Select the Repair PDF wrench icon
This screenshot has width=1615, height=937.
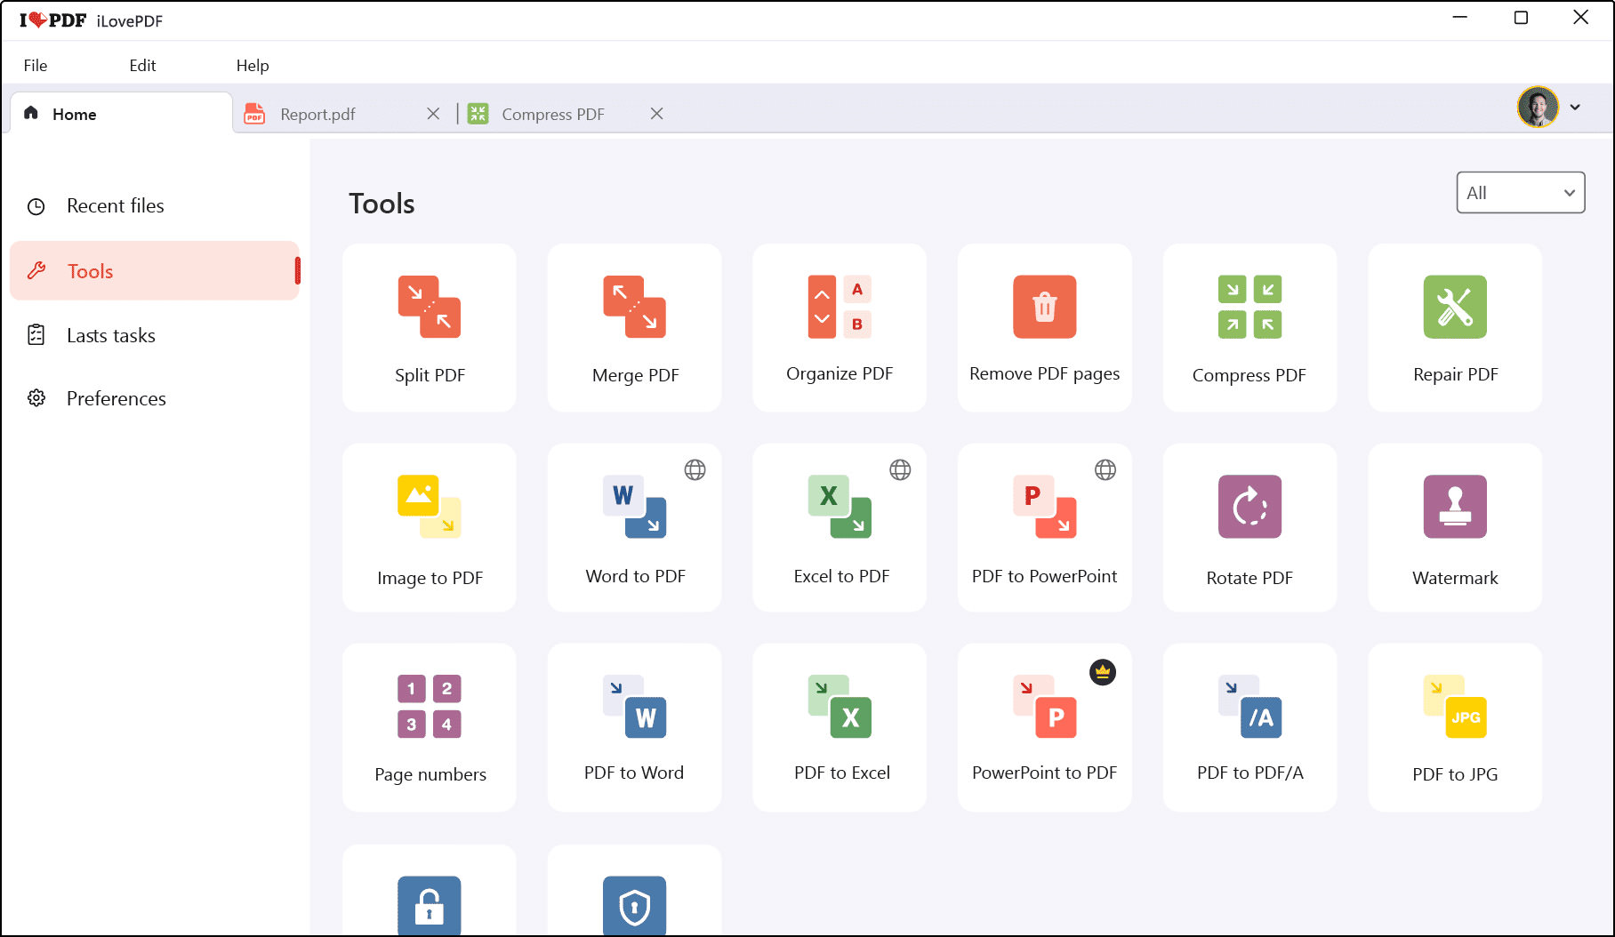click(x=1455, y=307)
